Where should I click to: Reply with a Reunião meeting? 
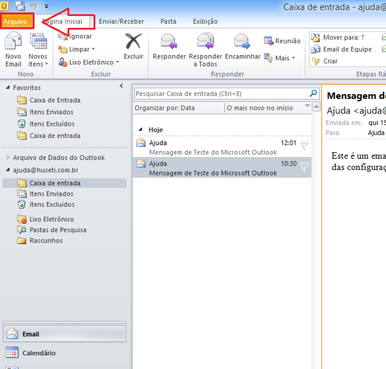(282, 41)
